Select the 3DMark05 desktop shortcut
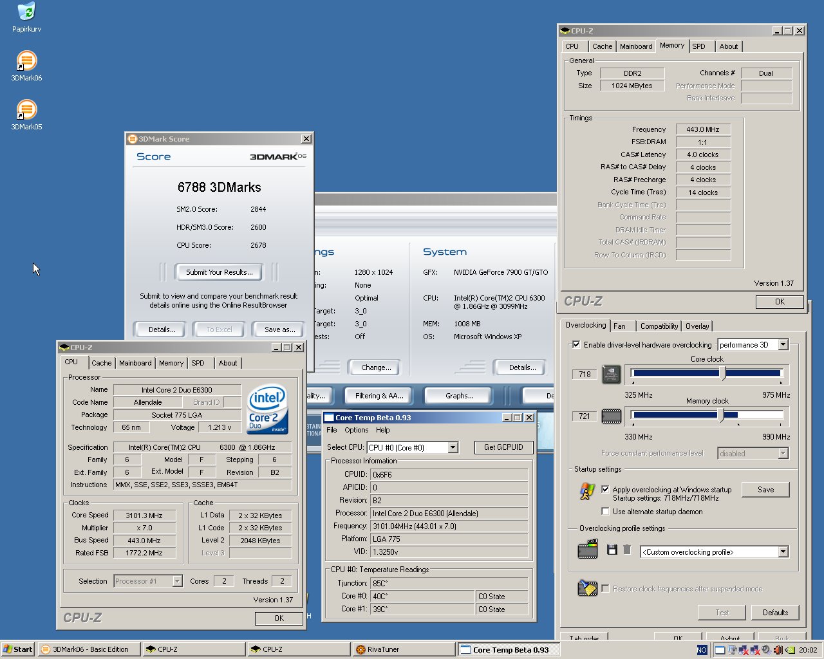The height and width of the screenshot is (659, 824). pos(26,115)
